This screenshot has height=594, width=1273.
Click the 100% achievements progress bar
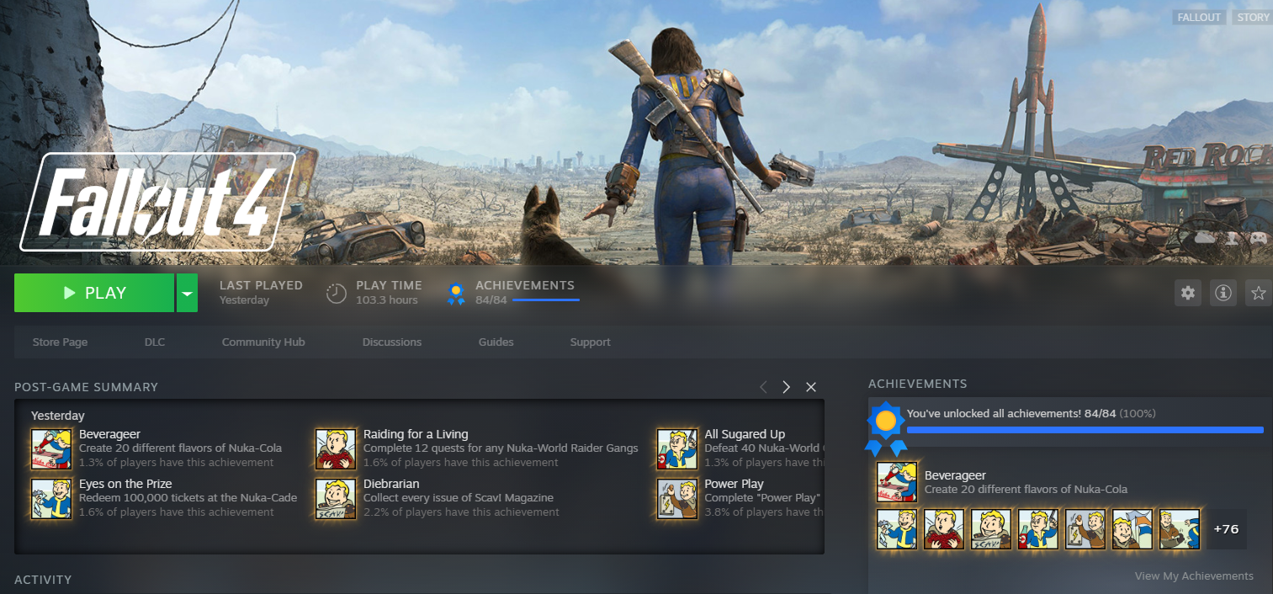pos(1085,430)
